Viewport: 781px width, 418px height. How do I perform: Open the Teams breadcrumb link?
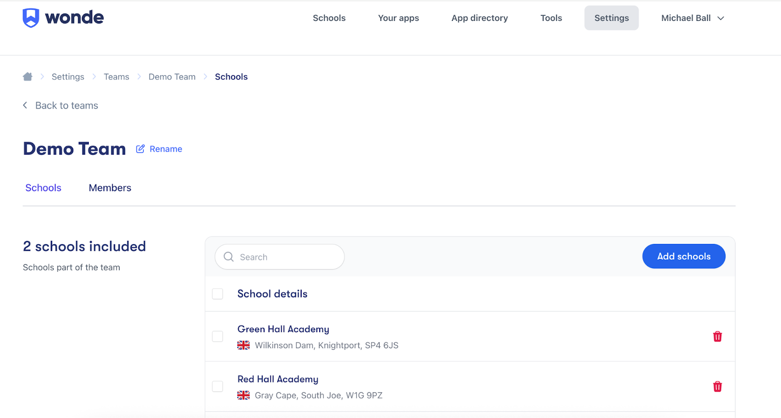(x=116, y=77)
